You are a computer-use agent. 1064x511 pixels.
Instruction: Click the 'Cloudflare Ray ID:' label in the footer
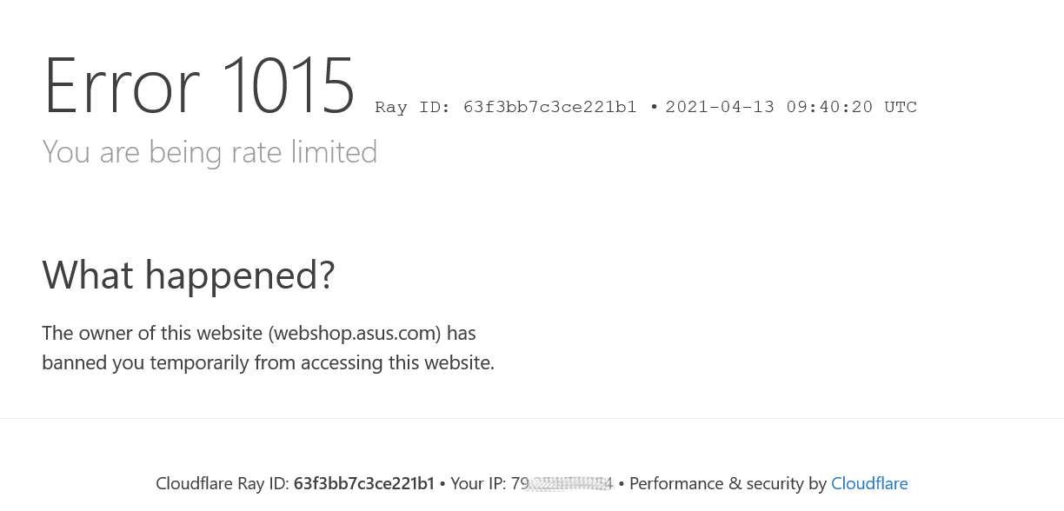pyautogui.click(x=223, y=483)
